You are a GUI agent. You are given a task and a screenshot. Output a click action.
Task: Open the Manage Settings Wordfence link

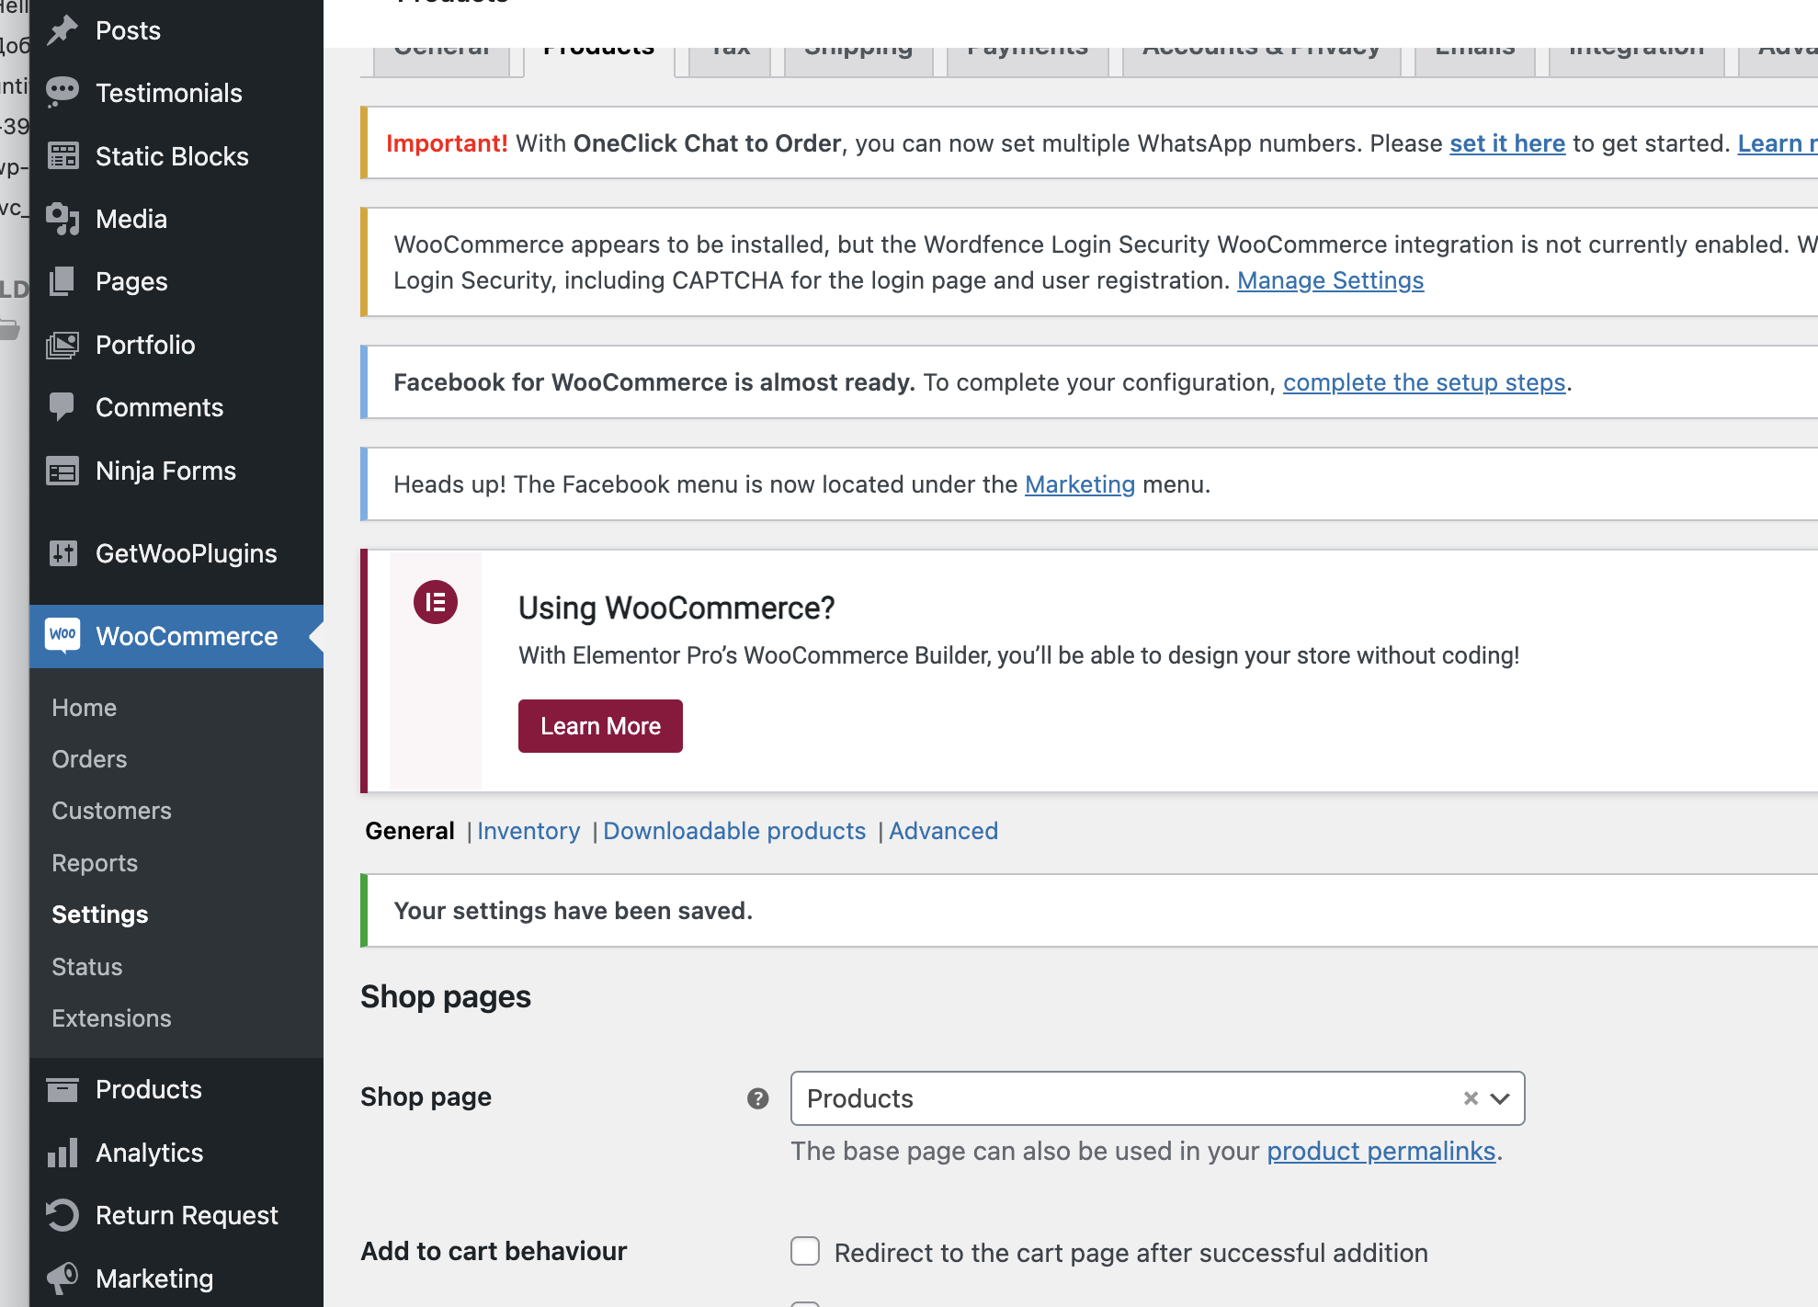pos(1330,280)
